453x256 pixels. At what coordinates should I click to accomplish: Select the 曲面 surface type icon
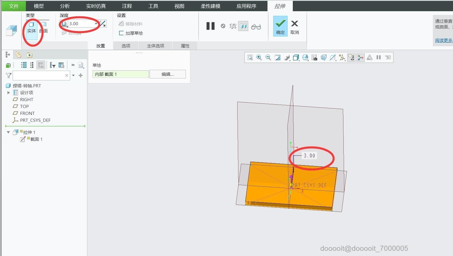pyautogui.click(x=43, y=28)
